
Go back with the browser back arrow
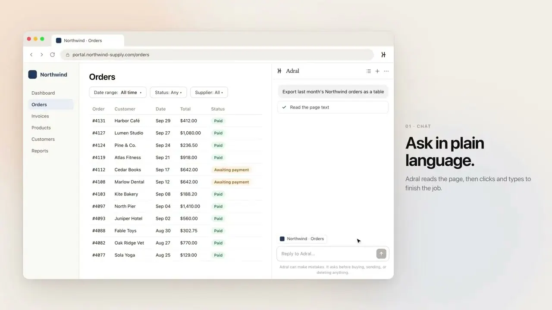31,55
